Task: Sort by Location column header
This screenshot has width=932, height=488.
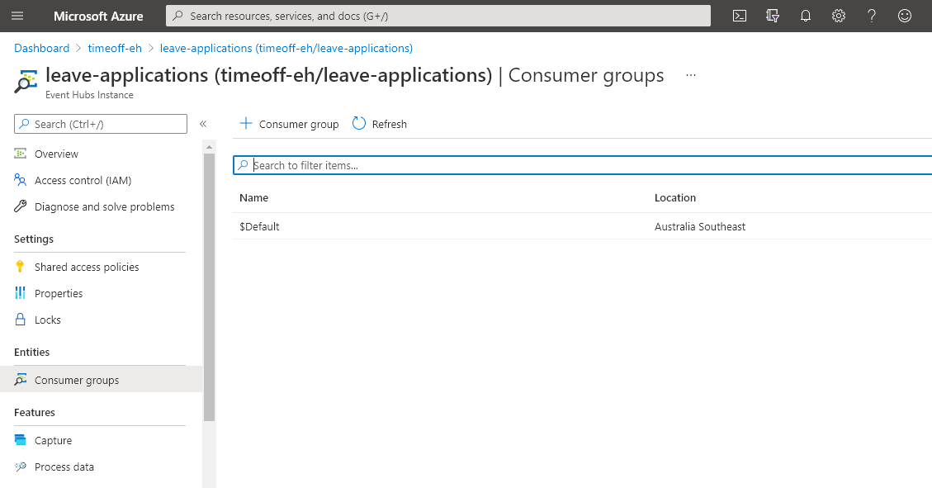Action: 674,198
